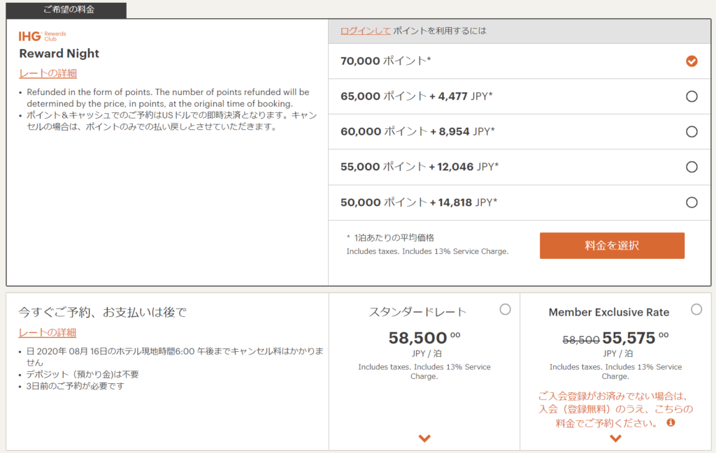The image size is (716, 453).
Task: Expand the chevron under スタンダードレート
Action: pyautogui.click(x=424, y=438)
